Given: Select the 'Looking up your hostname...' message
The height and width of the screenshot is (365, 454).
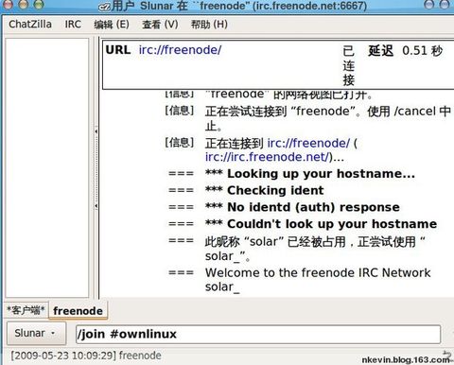Looking at the screenshot, I should (310, 174).
